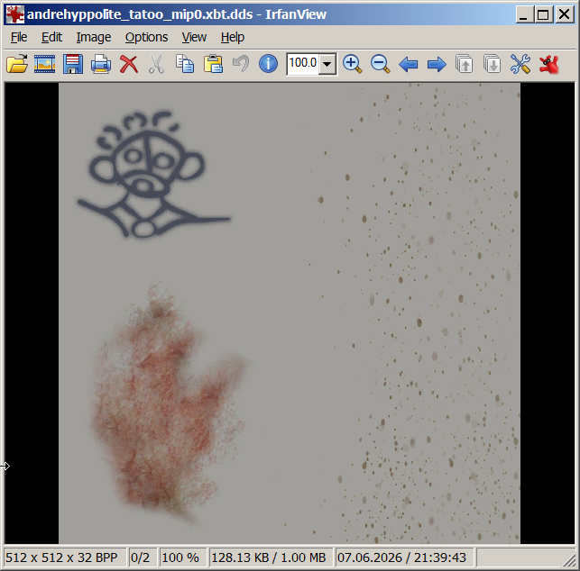Close the IrfanView window
This screenshot has width=580, height=571.
565,14
